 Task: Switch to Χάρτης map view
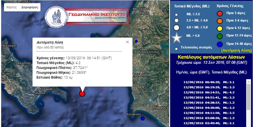[11, 7]
